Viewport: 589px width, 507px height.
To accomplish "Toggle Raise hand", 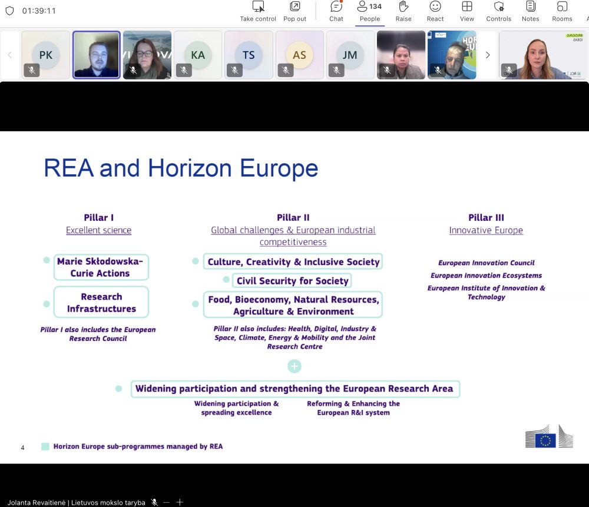I will (403, 7).
